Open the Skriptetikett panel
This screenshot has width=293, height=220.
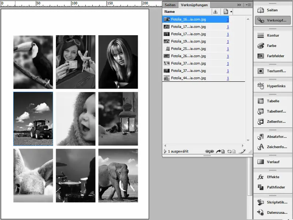coord(272,202)
